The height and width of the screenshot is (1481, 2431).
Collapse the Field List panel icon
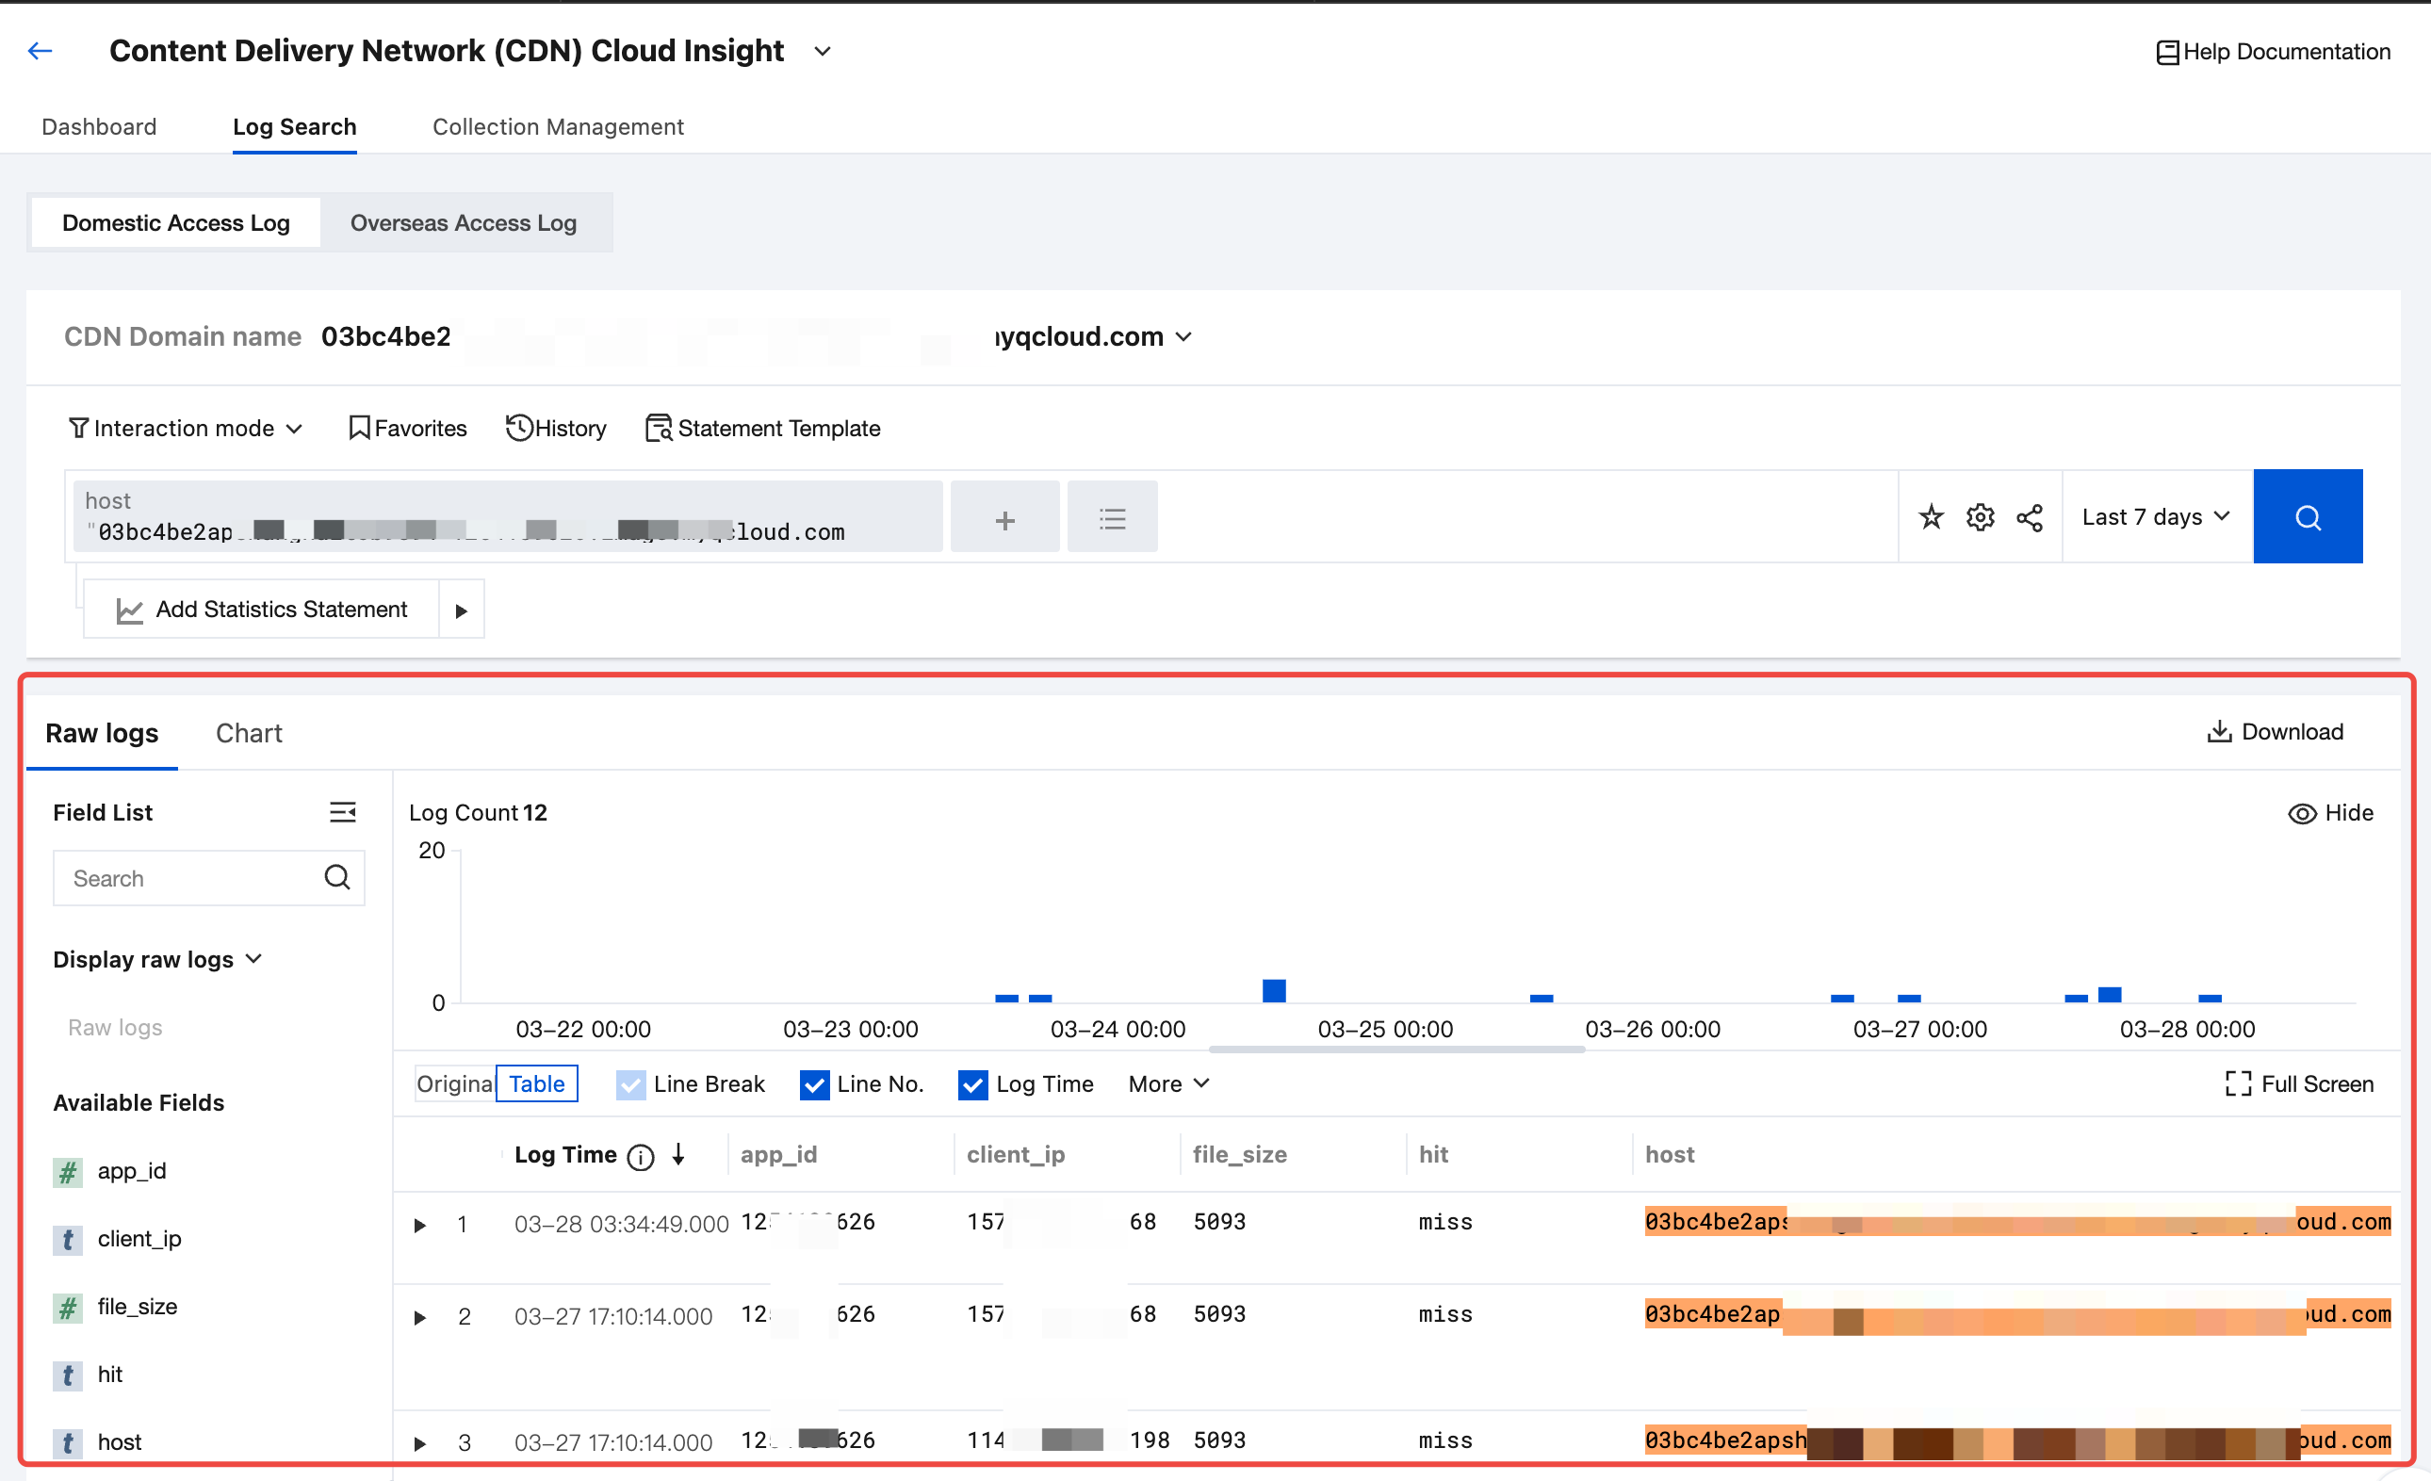point(342,812)
